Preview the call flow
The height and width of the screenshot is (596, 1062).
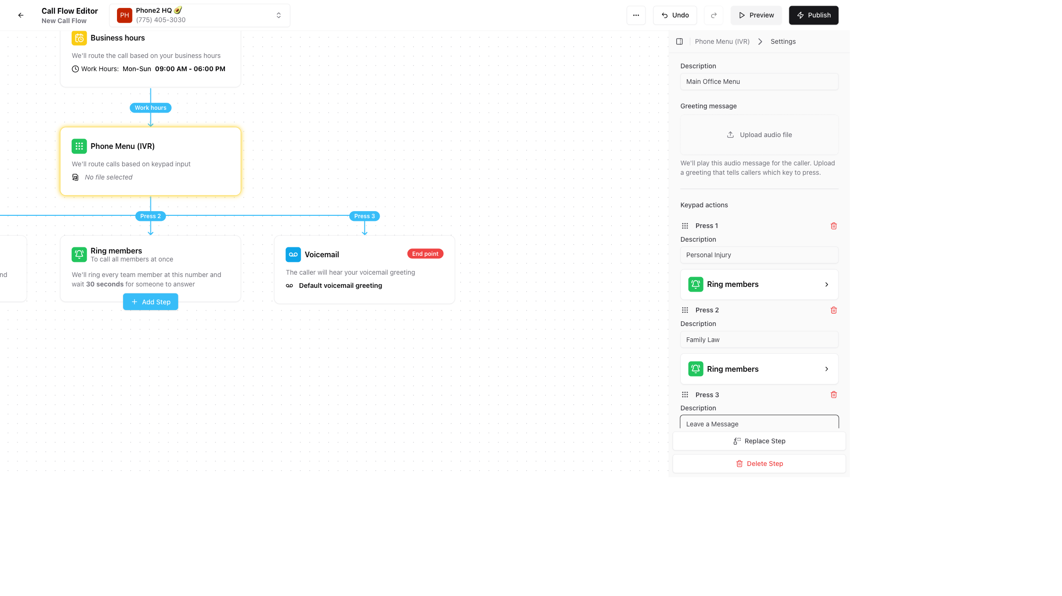pyautogui.click(x=756, y=15)
